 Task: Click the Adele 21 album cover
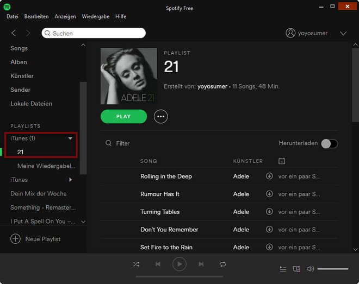coord(129,76)
